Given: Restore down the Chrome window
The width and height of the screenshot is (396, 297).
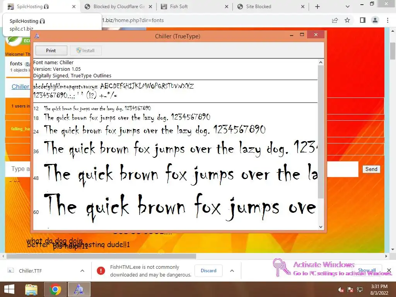Looking at the screenshot, I should (x=372, y=3).
